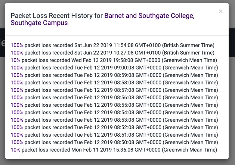Click the 100% link for Jun 22 10:27:08
This screenshot has height=165, width=235.
click(17, 53)
